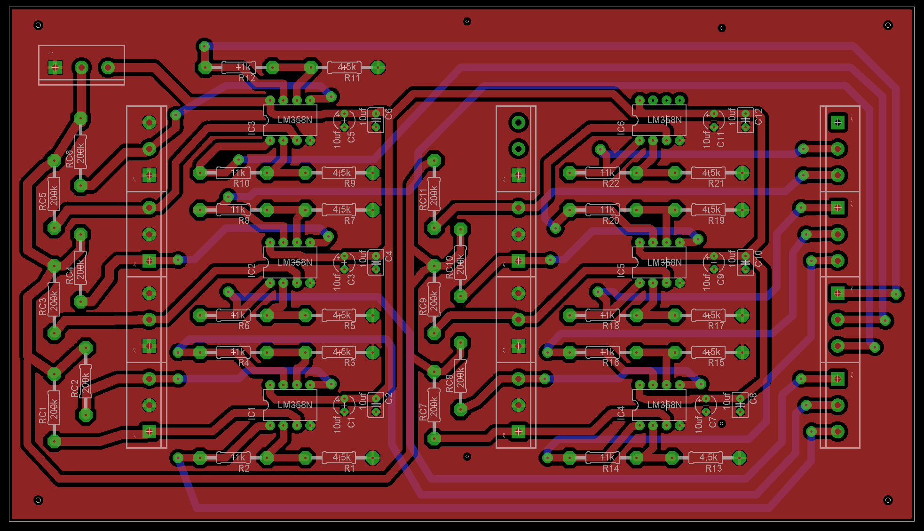
Task: Click the C1 capacitor label
Action: click(351, 422)
